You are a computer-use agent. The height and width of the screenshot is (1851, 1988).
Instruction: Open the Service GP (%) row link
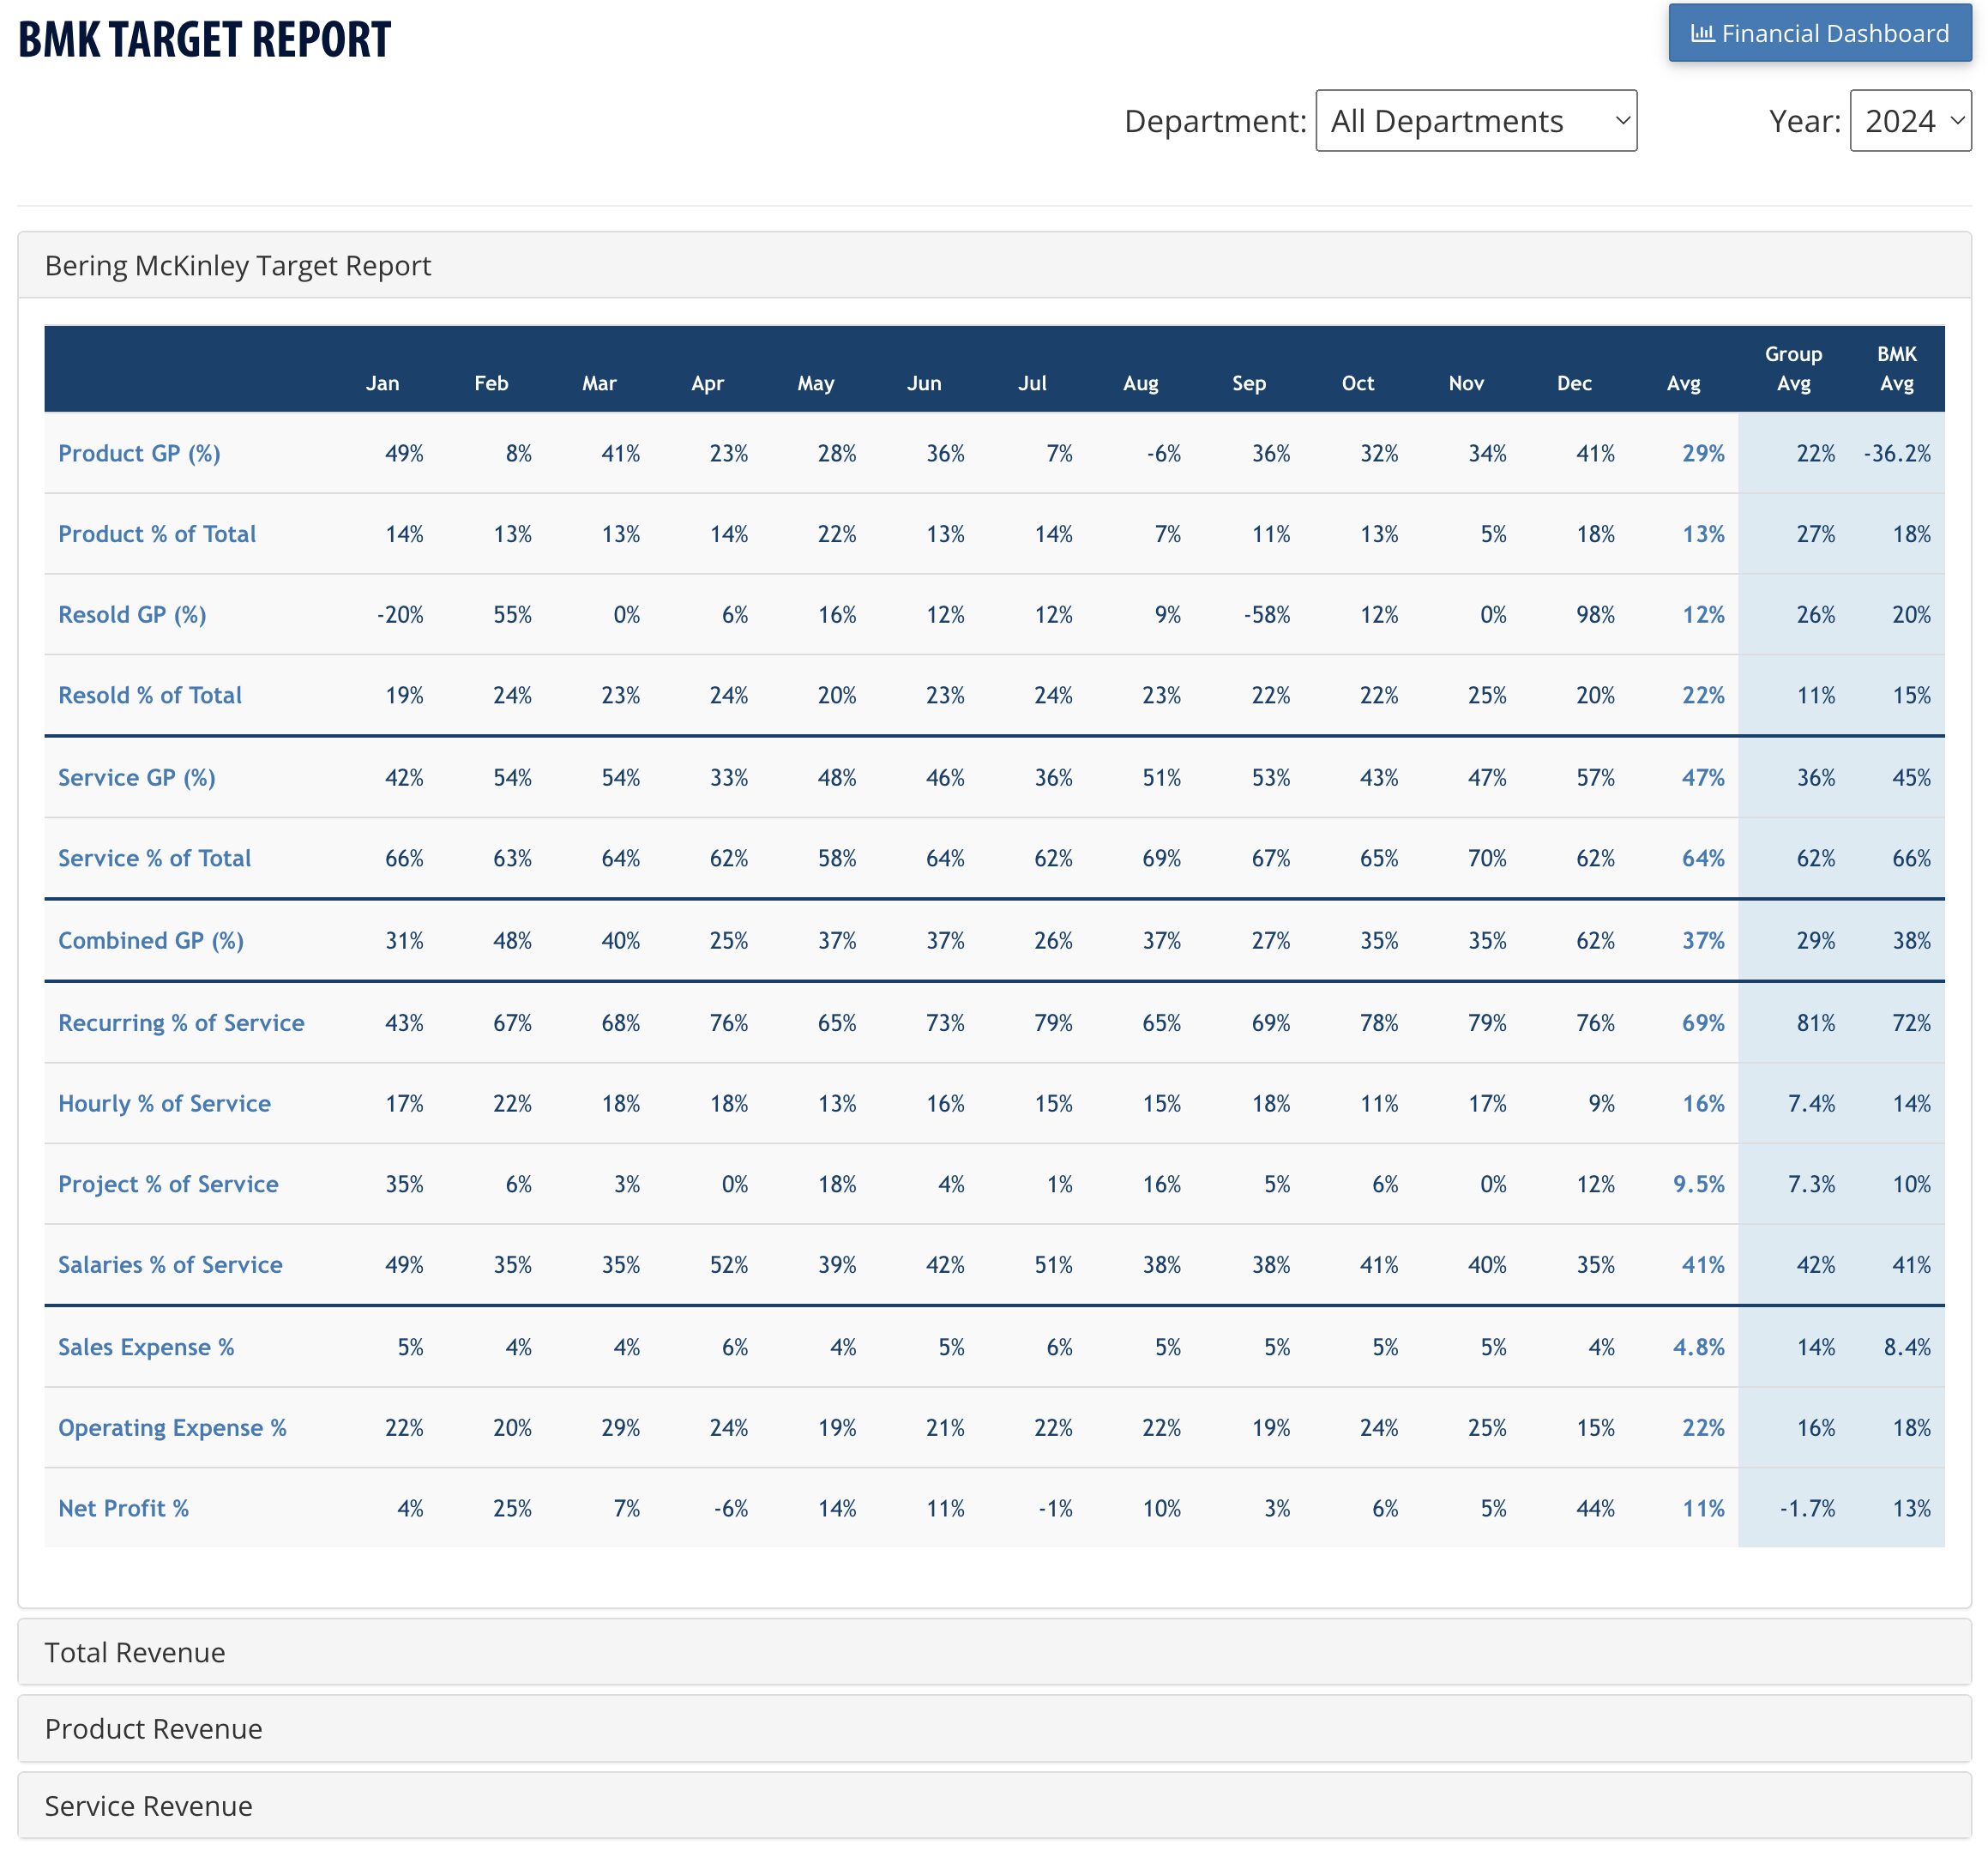(x=137, y=778)
